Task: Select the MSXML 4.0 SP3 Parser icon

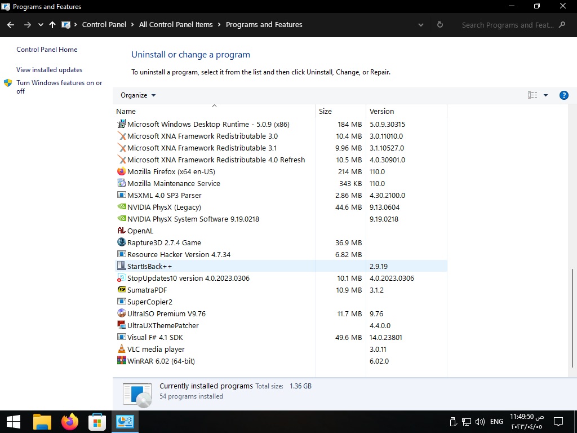Action: coord(122,195)
